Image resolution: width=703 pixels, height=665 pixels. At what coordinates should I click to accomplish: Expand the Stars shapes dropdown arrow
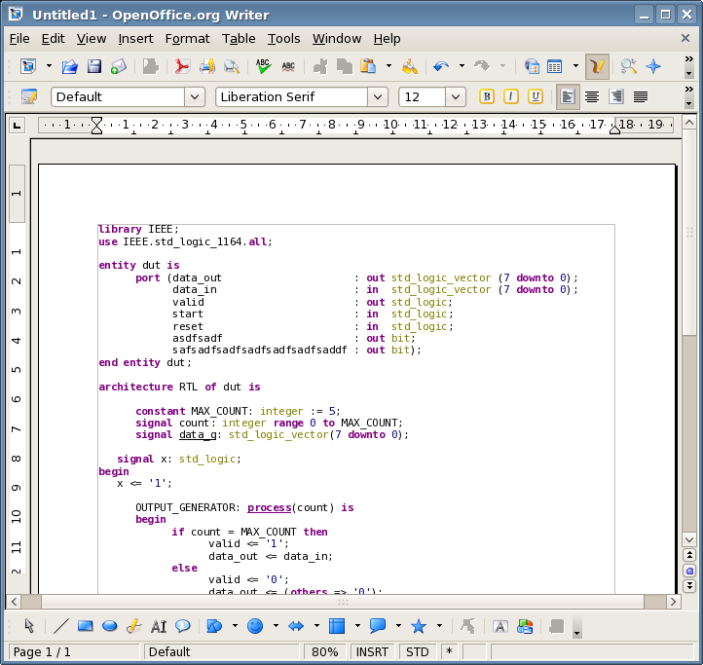click(x=439, y=626)
